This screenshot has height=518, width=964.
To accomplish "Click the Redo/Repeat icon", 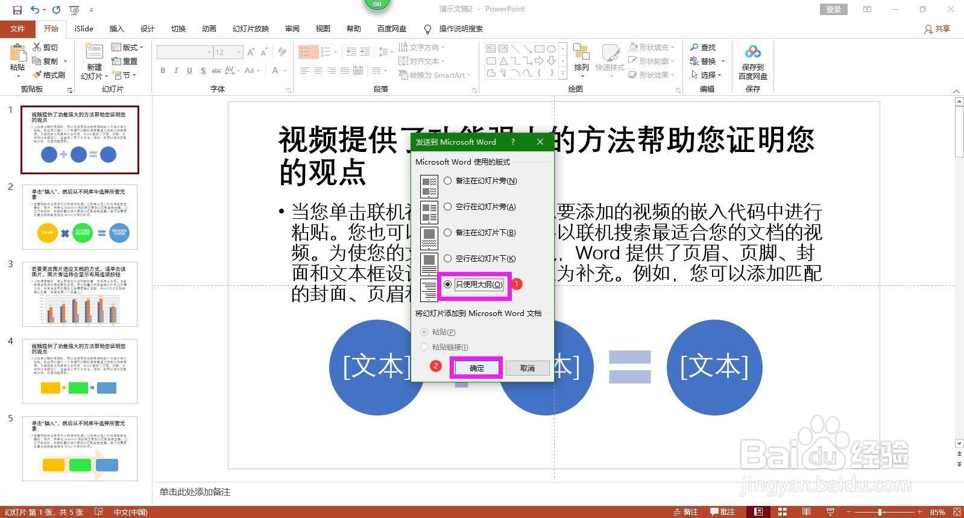I will click(x=56, y=10).
